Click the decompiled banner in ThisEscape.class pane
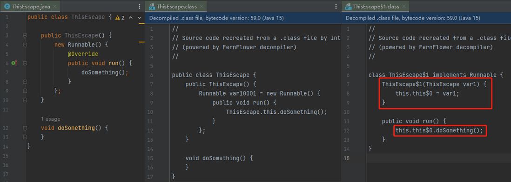Viewport: 511px width, 182px height. [x=243, y=18]
